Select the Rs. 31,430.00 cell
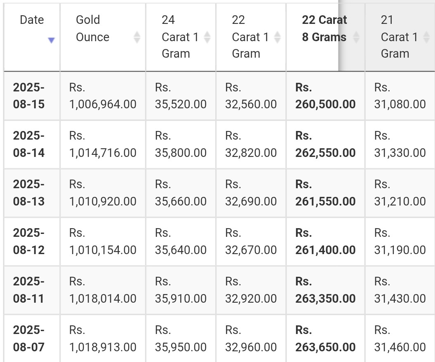This screenshot has height=362, width=435. pyautogui.click(x=400, y=290)
